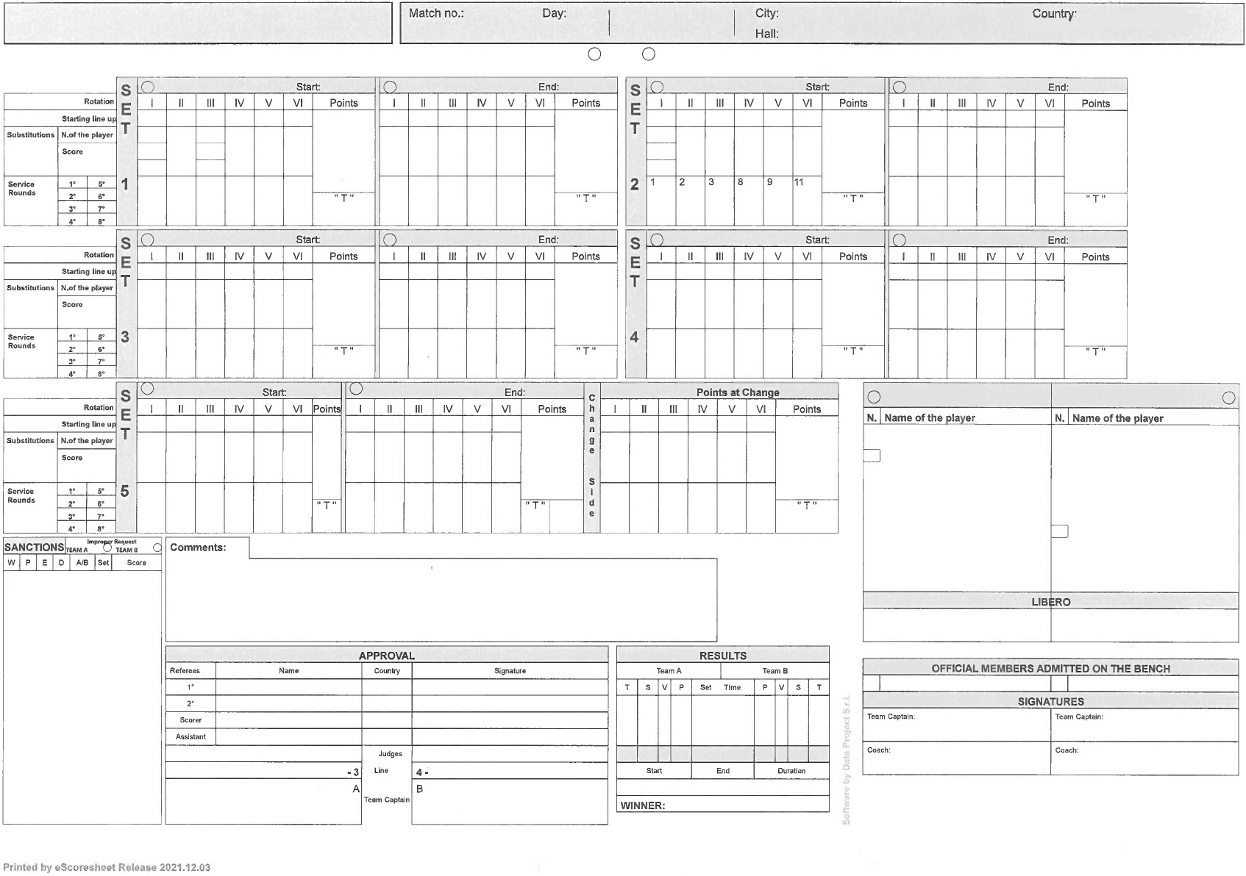Click the LIBERO header
The image size is (1246, 876).
(1050, 602)
